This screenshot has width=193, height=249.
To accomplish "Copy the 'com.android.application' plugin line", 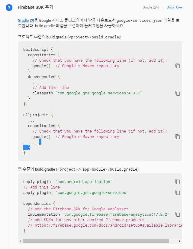I will tap(178, 182).
